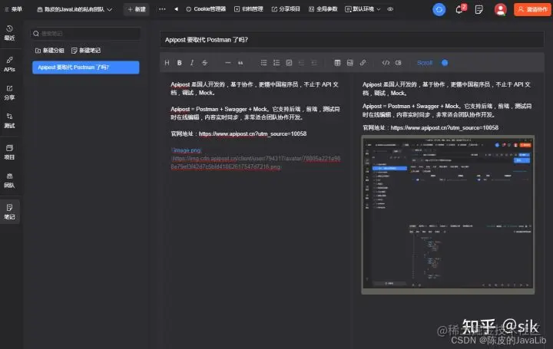Open the three-dots more options
Viewport: 553px width, 349px height.
[162, 9]
